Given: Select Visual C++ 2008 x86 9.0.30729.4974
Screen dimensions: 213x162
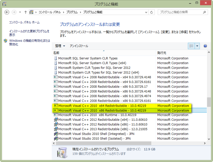Looking at the screenshot, I should [129, 96].
